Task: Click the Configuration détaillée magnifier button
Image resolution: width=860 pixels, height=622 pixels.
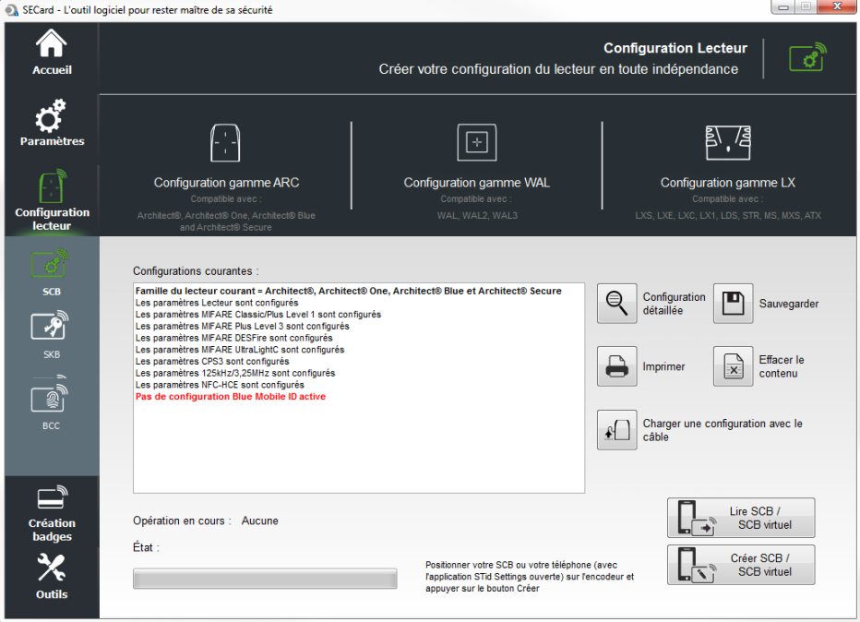Action: [x=617, y=304]
